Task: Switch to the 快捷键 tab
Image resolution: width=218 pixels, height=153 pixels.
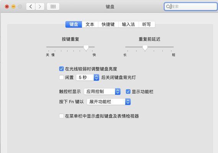Action: point(108,24)
